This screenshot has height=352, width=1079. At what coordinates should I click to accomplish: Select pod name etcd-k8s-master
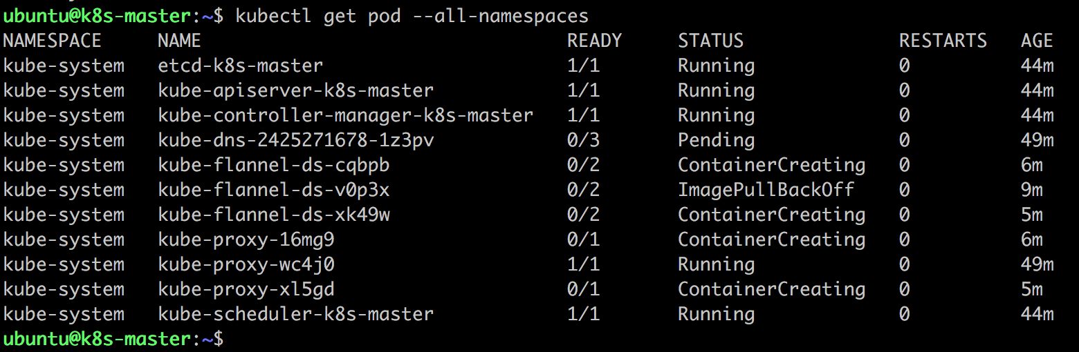pos(241,66)
